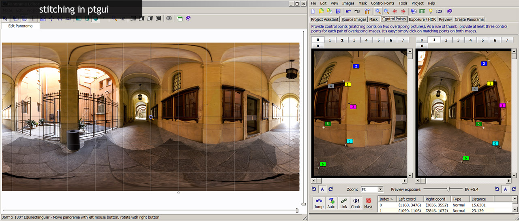The height and width of the screenshot is (221, 519).
Task: Select the highlighted zoom-in magnifier icon
Action: pyautogui.click(x=378, y=11)
